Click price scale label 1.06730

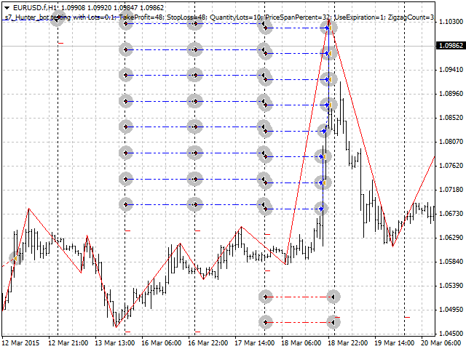451,214
